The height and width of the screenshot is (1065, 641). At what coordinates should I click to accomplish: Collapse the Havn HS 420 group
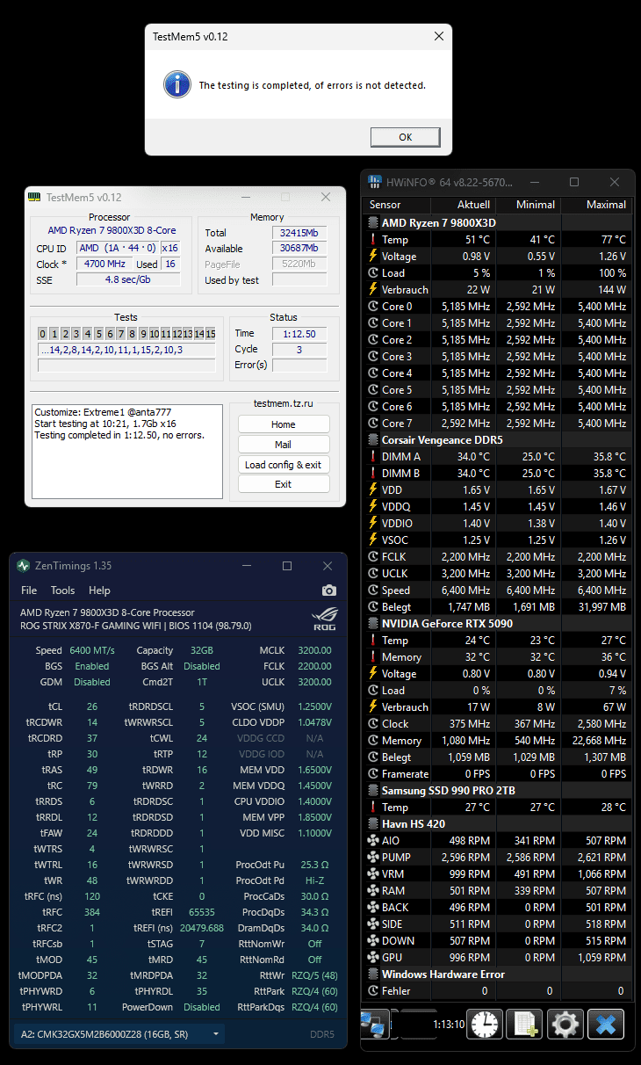(x=497, y=823)
